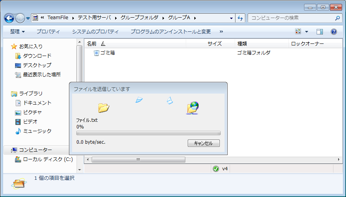This screenshot has width=346, height=197.
Task: Click the refresh icon beside address bar
Action: [x=241, y=18]
